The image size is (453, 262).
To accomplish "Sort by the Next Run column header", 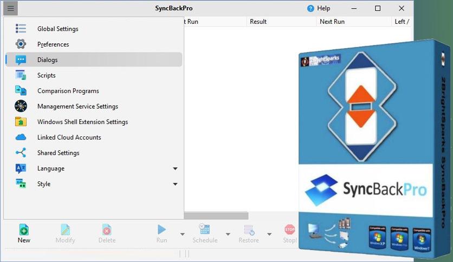I will pos(332,22).
